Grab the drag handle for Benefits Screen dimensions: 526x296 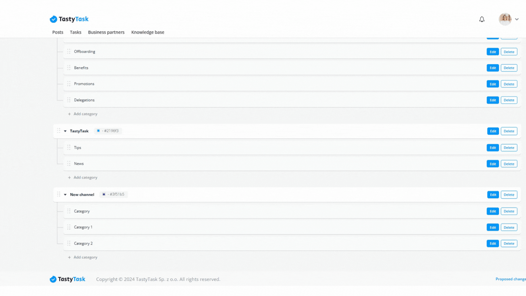(x=69, y=67)
